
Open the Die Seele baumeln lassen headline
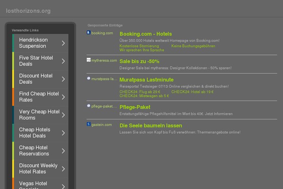tap(151, 126)
